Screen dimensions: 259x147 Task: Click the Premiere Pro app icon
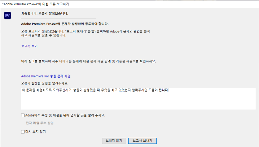point(8,15)
